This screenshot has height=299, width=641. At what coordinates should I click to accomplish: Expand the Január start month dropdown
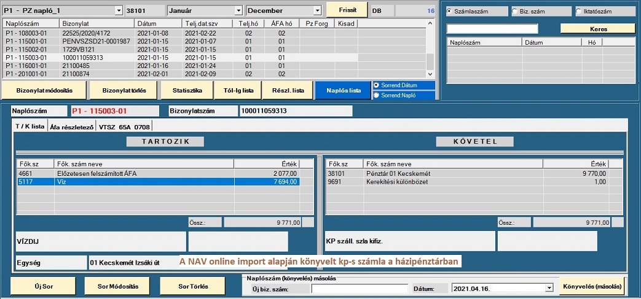click(238, 11)
